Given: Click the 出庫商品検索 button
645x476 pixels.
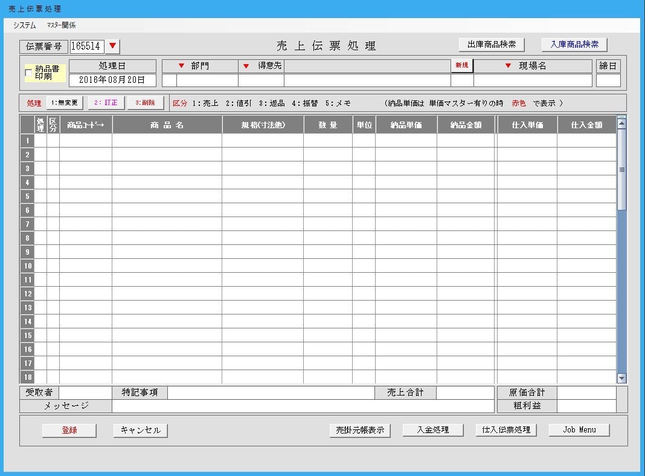Looking at the screenshot, I should (492, 45).
